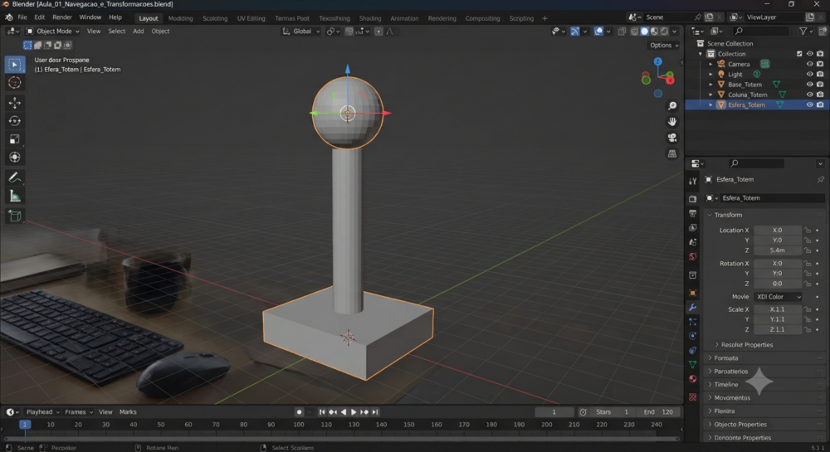Pick the Scale tool

pyautogui.click(x=15, y=139)
